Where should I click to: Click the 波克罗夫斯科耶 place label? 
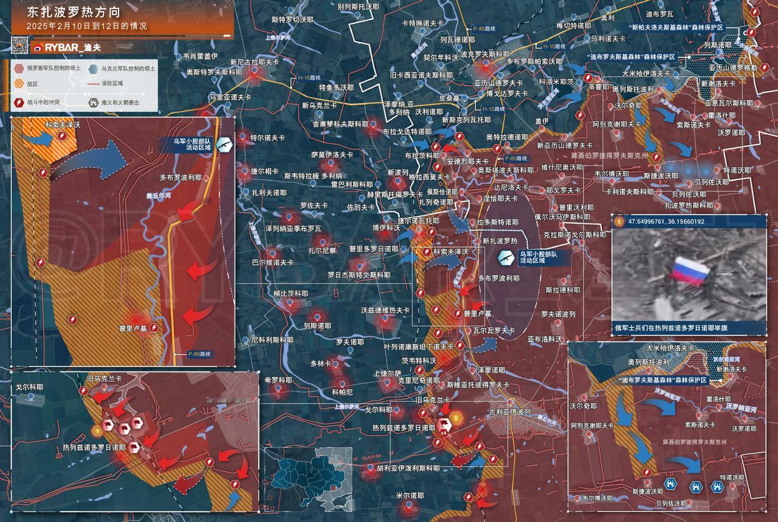pyautogui.click(x=485, y=54)
